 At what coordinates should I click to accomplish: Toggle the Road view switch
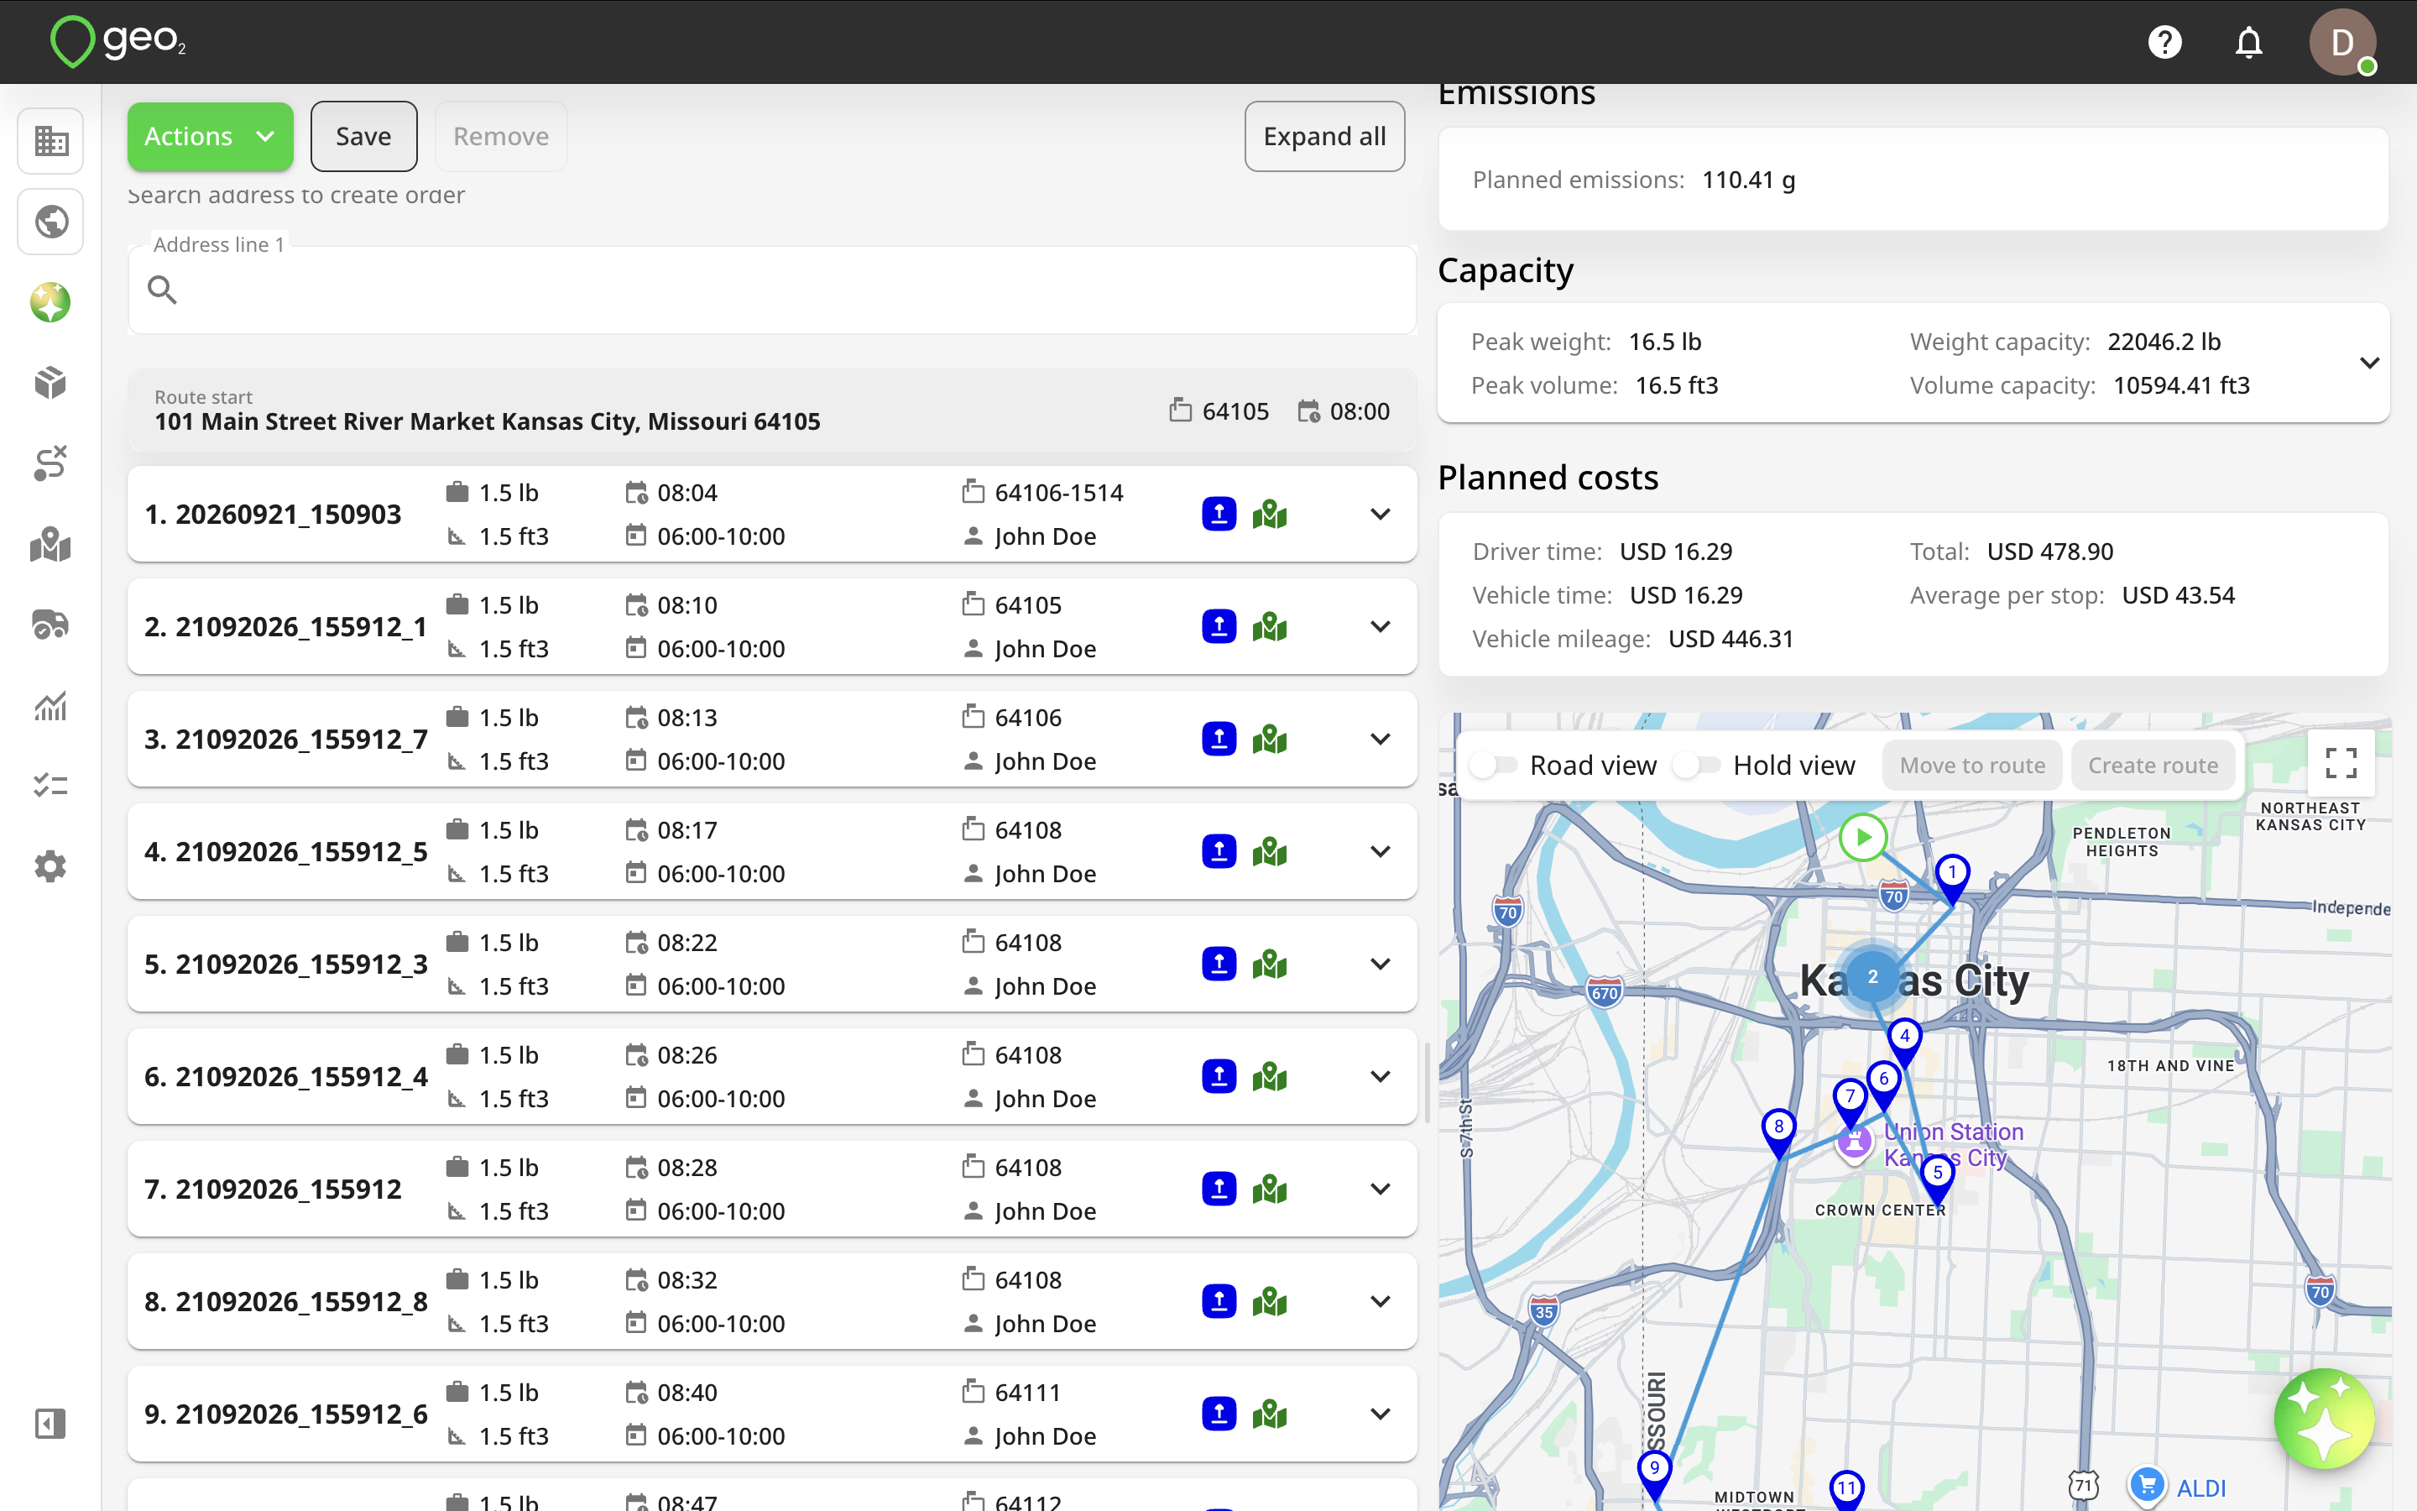pos(1493,766)
